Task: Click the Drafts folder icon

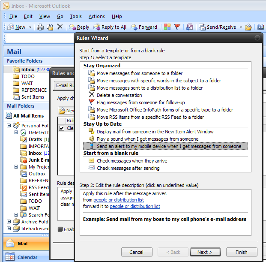Action: 24,139
